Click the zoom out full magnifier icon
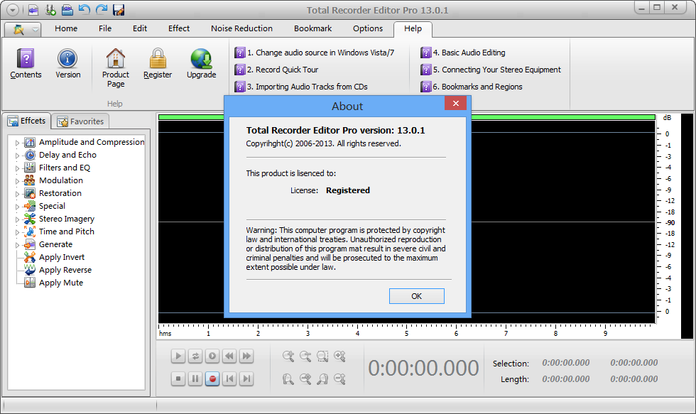Image resolution: width=696 pixels, height=414 pixels. click(x=305, y=379)
